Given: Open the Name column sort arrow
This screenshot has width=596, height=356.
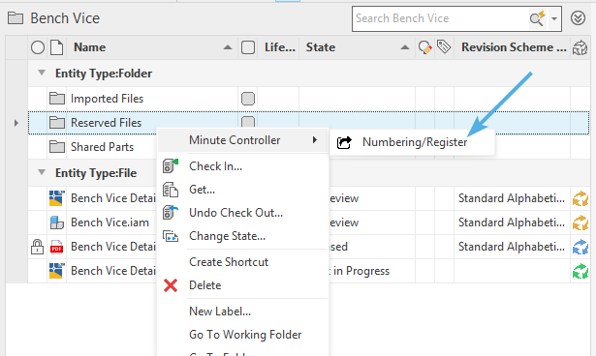Looking at the screenshot, I should (228, 47).
